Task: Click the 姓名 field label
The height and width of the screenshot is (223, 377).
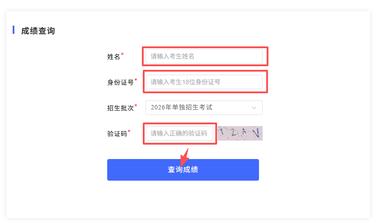Action: (x=114, y=57)
